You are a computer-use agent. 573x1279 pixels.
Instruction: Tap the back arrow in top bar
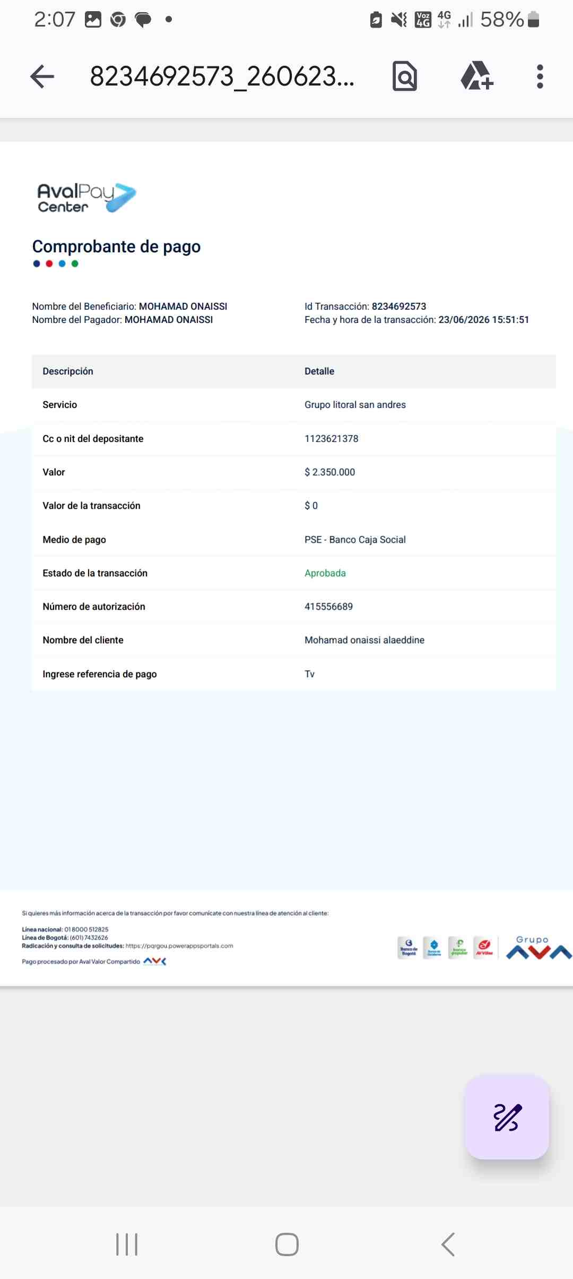[x=42, y=76]
